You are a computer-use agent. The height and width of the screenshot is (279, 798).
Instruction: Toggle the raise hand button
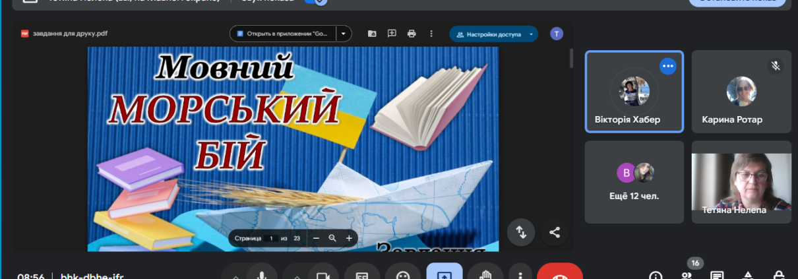(x=485, y=275)
